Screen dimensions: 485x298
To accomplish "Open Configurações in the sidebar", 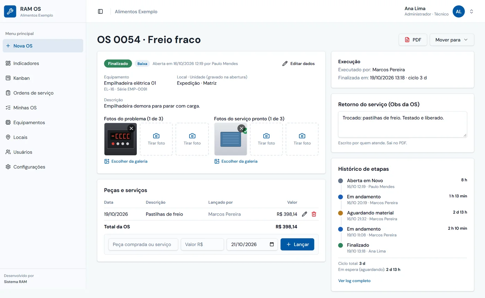I will tap(43, 167).
